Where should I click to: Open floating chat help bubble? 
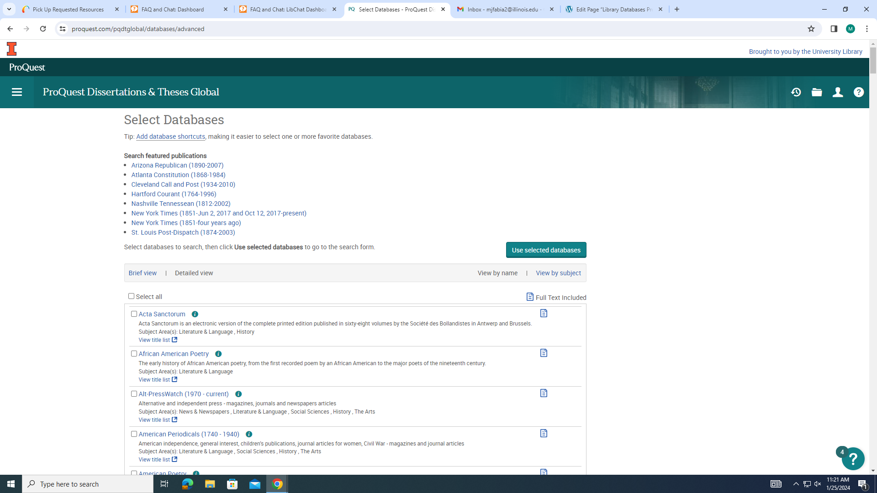coord(853,459)
